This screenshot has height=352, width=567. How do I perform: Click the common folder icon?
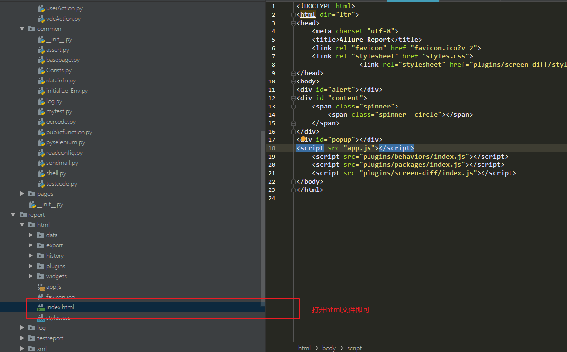(32, 29)
